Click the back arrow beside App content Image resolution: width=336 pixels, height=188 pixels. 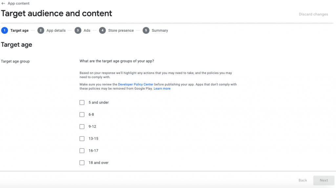pyautogui.click(x=3, y=4)
